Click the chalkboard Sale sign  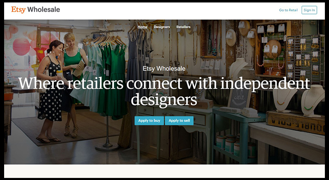tap(239, 97)
